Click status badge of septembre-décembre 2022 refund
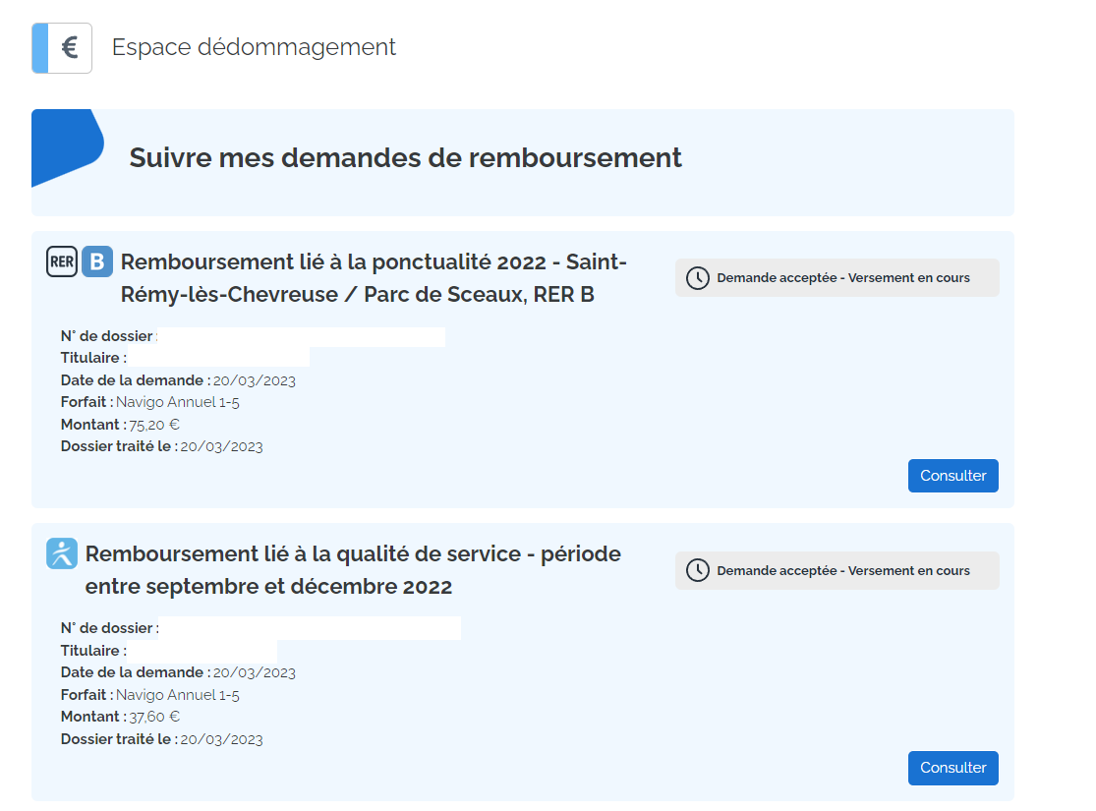The width and height of the screenshot is (1096, 811). (836, 570)
